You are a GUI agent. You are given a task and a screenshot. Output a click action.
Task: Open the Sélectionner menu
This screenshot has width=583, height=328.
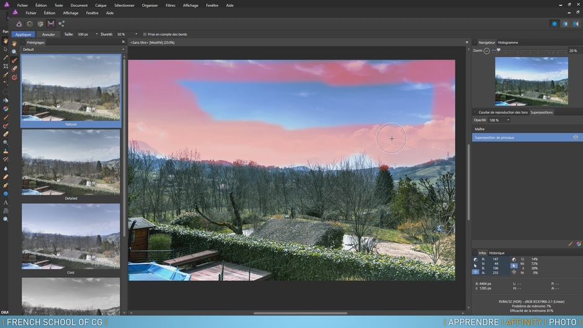124,6
